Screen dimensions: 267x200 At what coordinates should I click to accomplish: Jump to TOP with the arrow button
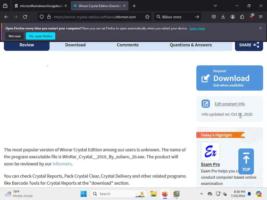246,161
